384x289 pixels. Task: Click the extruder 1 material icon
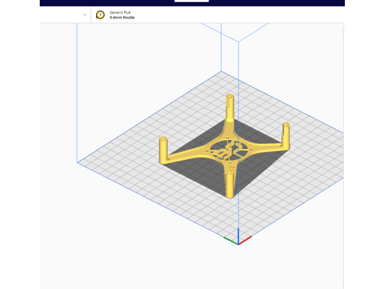(100, 15)
